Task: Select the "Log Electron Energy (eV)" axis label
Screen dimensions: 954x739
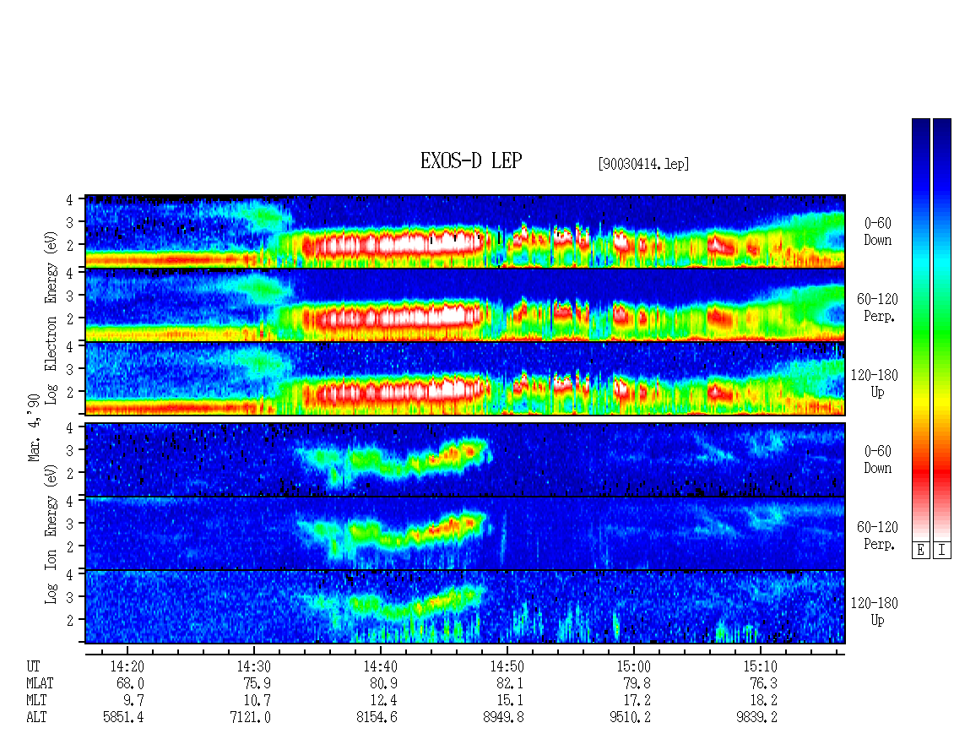Action: coord(51,318)
